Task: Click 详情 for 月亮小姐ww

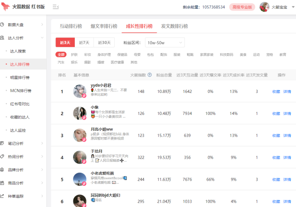Action: tap(287, 136)
